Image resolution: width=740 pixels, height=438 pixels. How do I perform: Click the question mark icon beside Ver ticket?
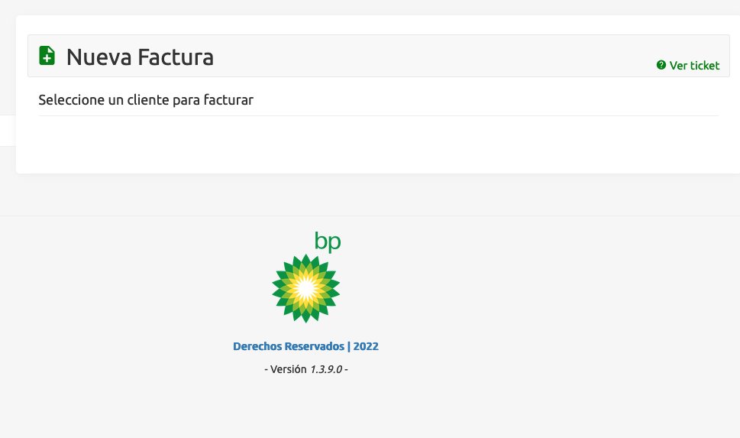click(x=661, y=65)
